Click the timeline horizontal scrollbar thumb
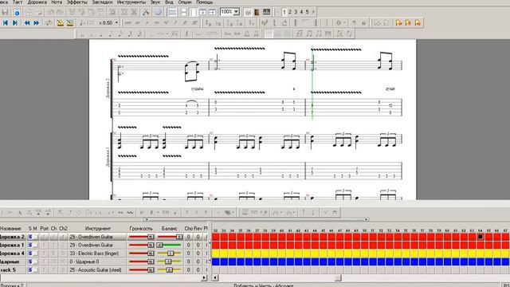 [x=338, y=278]
